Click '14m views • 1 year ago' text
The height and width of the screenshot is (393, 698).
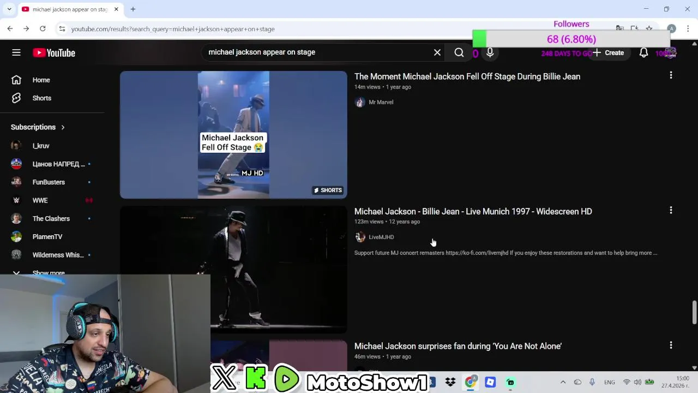coord(383,87)
